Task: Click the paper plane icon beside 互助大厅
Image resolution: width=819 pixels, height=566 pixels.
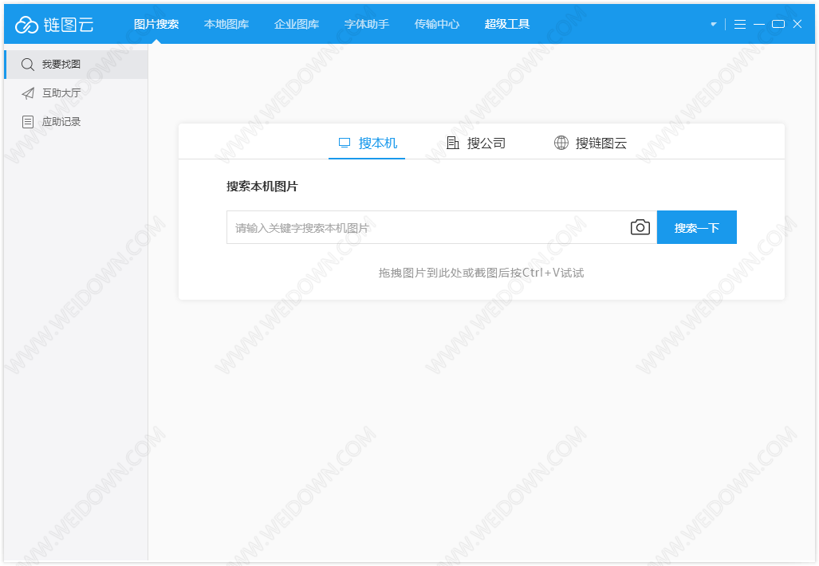Action: 28,93
